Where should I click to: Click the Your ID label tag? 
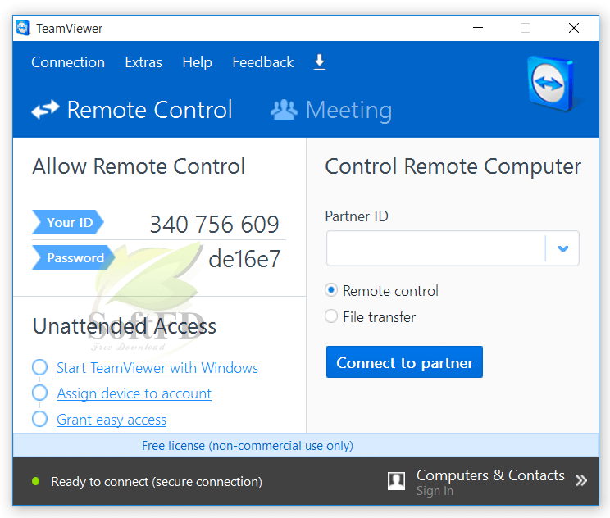(x=68, y=222)
